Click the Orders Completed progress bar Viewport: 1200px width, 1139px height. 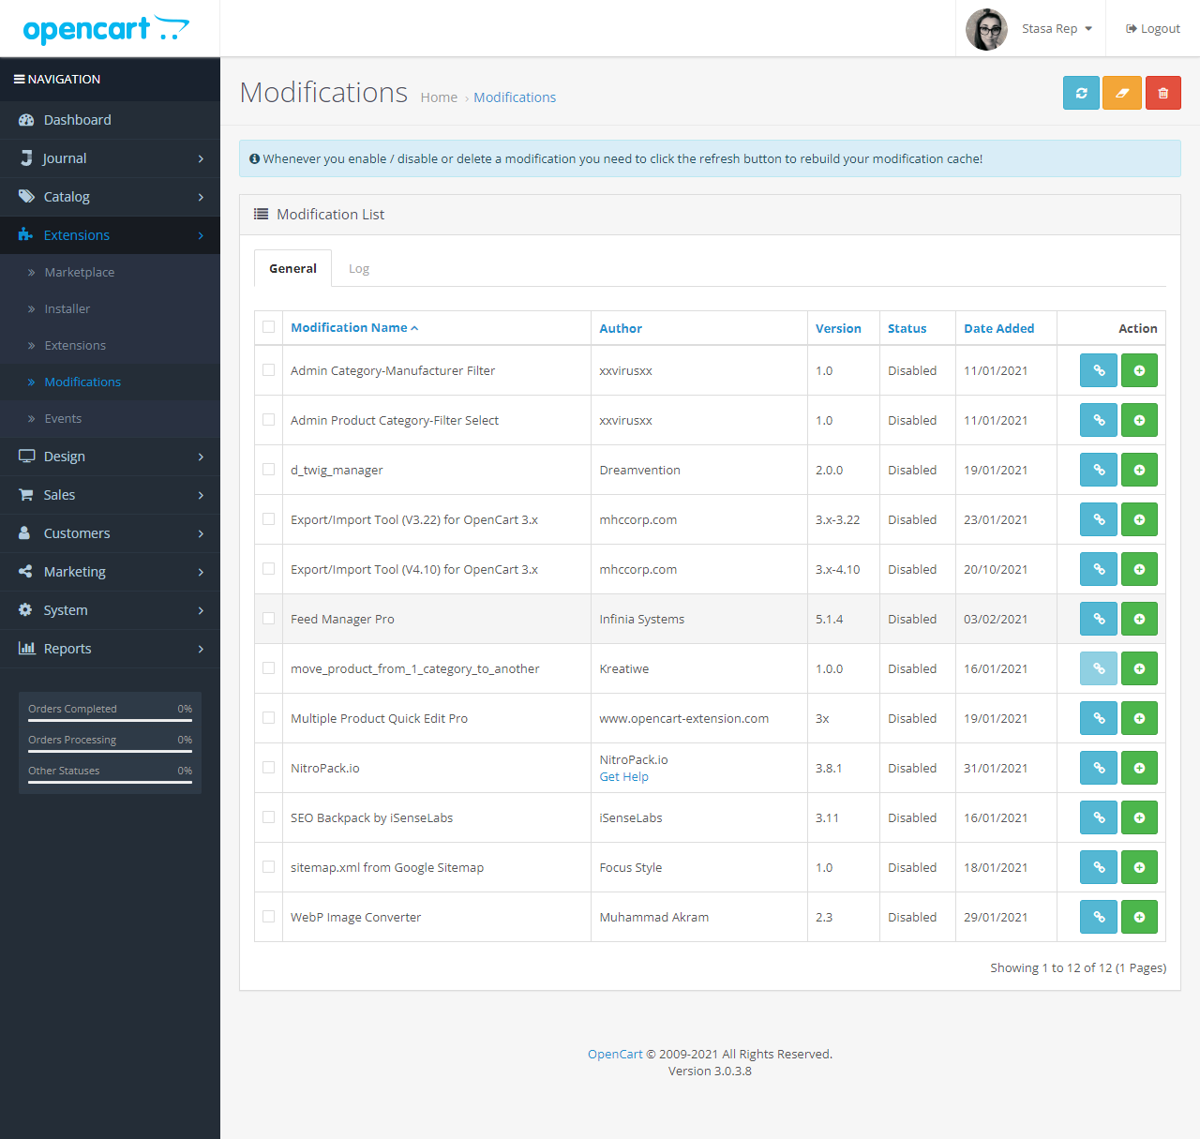[110, 720]
